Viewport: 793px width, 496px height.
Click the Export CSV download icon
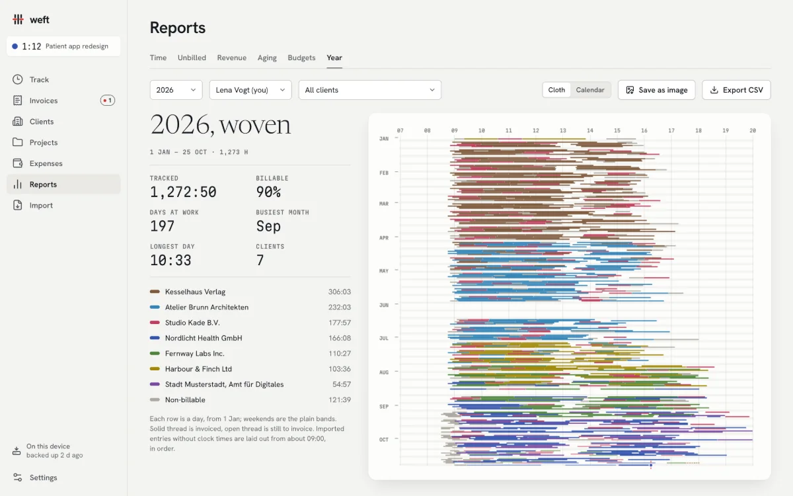(x=714, y=90)
